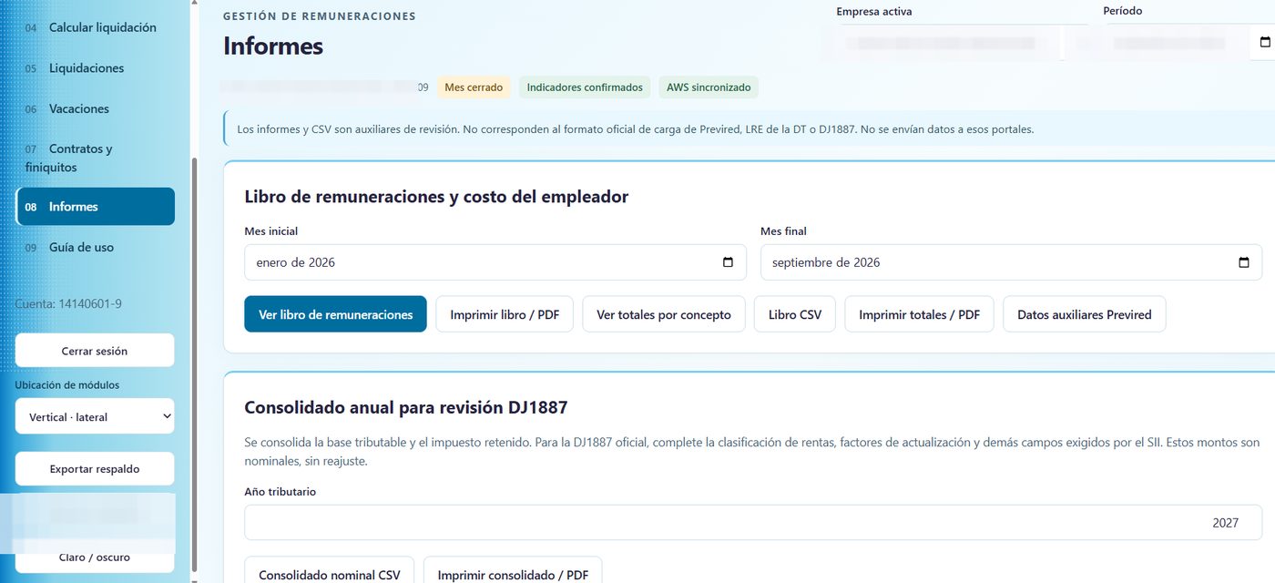Screen dimensions: 1275x583
Task: Open calendar icon in Período field
Action: 1265,43
